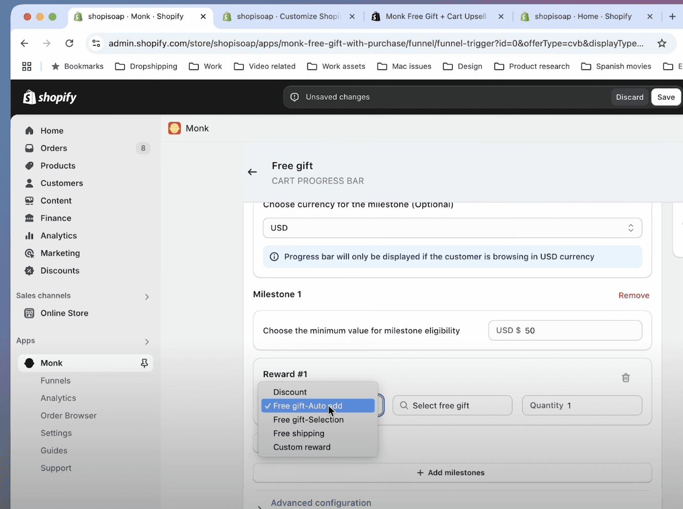The height and width of the screenshot is (509, 683).
Task: Click the Save button
Action: pos(666,97)
